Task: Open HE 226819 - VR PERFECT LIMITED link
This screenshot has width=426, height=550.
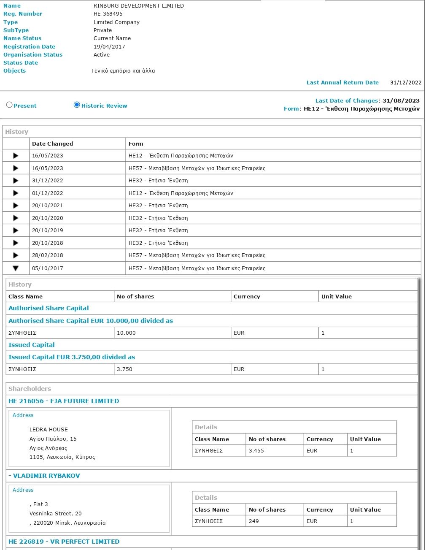Action: tap(64, 542)
